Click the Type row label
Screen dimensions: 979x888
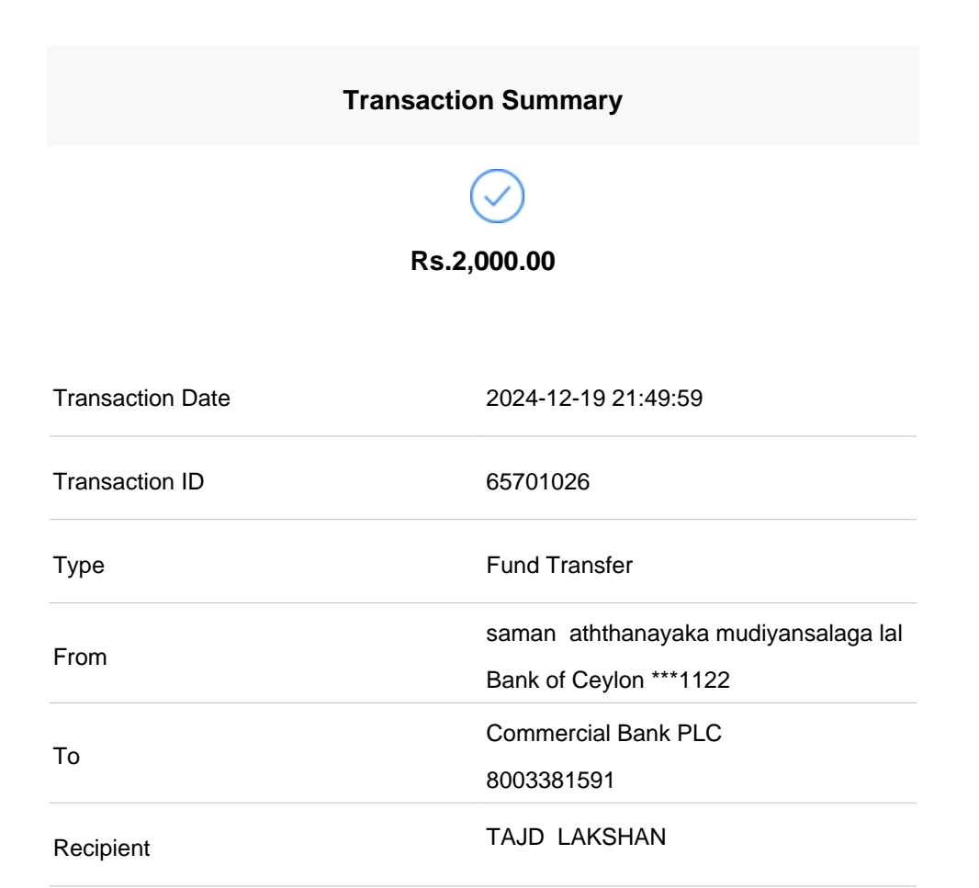click(x=79, y=566)
